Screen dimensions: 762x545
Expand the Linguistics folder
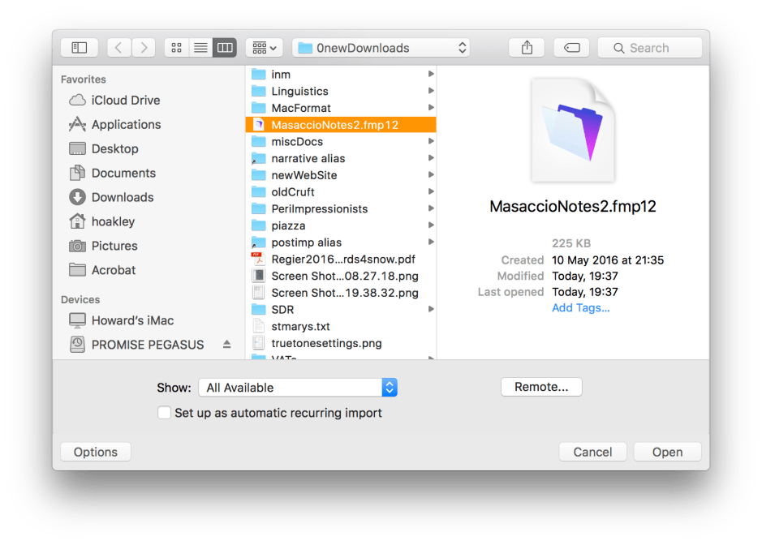tap(431, 92)
